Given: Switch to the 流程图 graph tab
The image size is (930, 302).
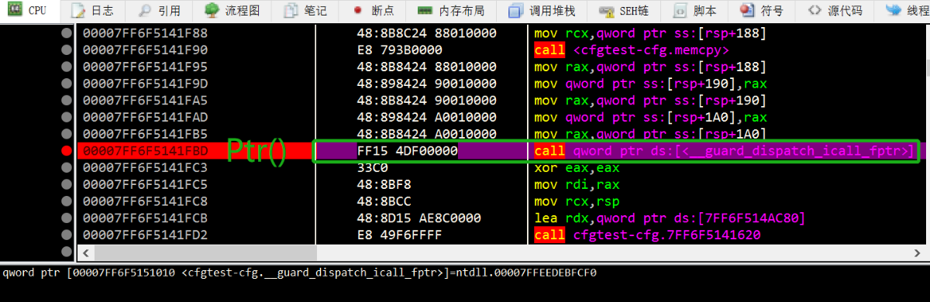Looking at the screenshot, I should click(x=232, y=11).
